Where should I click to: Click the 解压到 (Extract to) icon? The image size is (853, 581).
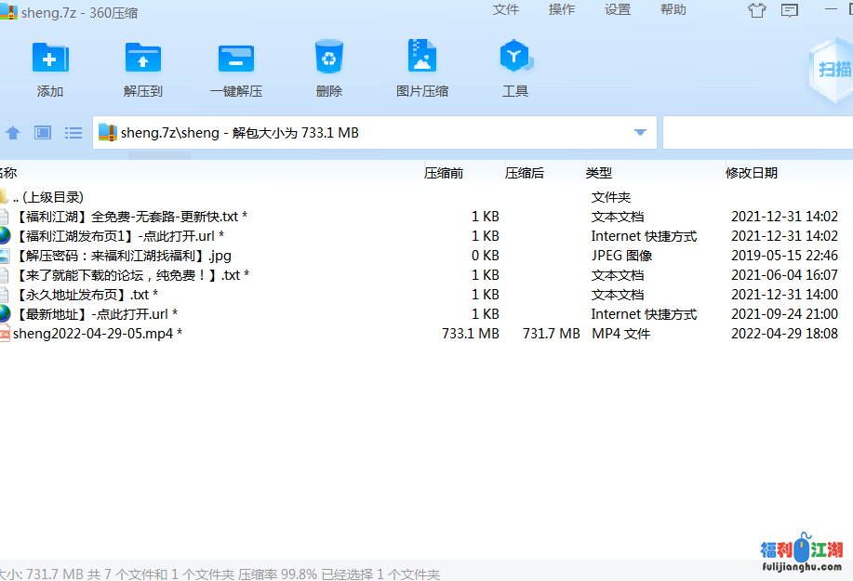[143, 59]
